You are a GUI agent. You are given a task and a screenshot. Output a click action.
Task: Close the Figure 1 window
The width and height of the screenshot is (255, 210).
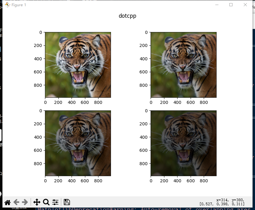pyautogui.click(x=245, y=5)
